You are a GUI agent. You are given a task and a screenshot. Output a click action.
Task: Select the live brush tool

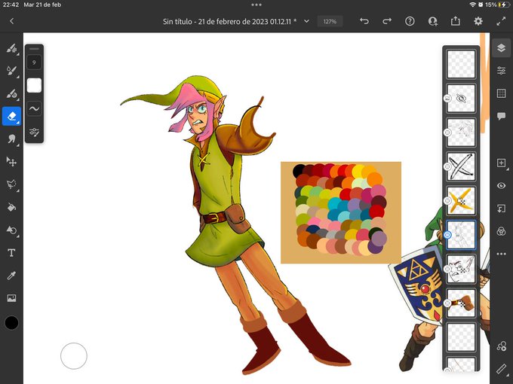(11, 71)
